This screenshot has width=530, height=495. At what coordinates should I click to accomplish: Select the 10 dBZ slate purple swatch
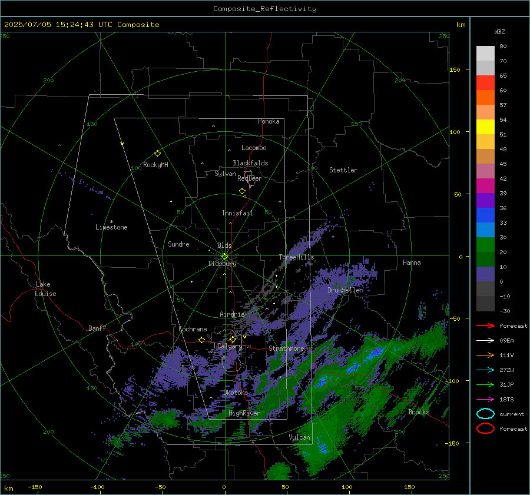pyautogui.click(x=485, y=274)
